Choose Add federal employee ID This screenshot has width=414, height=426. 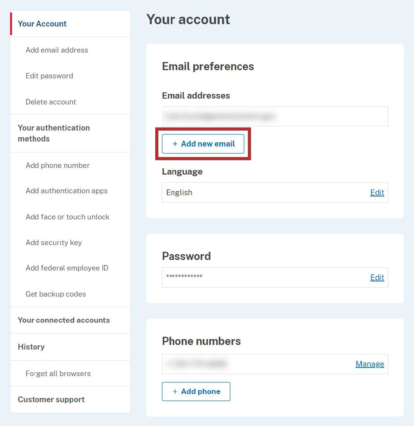[67, 268]
